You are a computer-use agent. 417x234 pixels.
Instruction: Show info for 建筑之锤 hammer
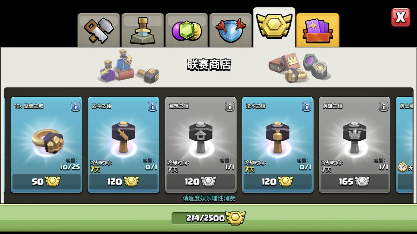pos(230,107)
